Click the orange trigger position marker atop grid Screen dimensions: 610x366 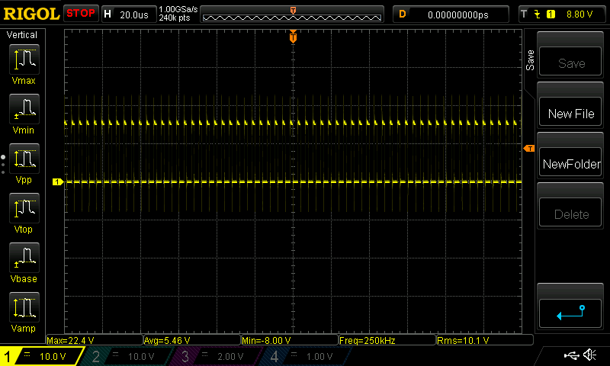tap(293, 37)
